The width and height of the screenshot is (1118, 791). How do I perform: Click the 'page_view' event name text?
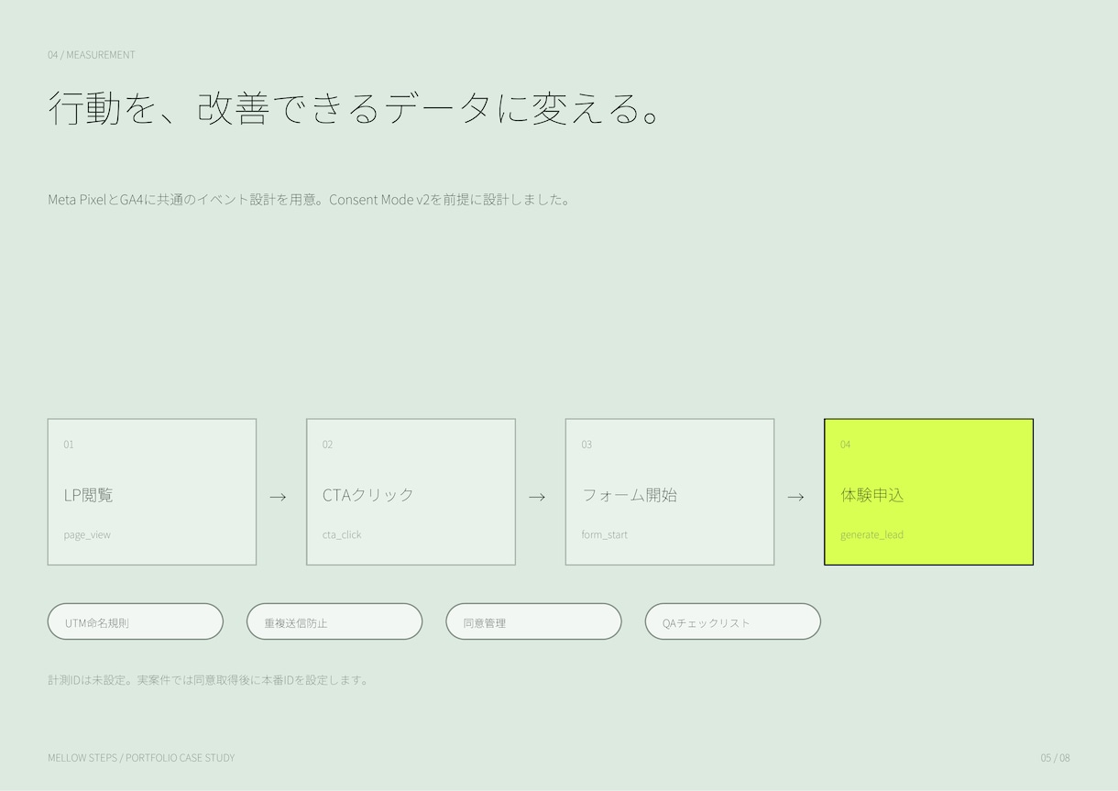(87, 535)
